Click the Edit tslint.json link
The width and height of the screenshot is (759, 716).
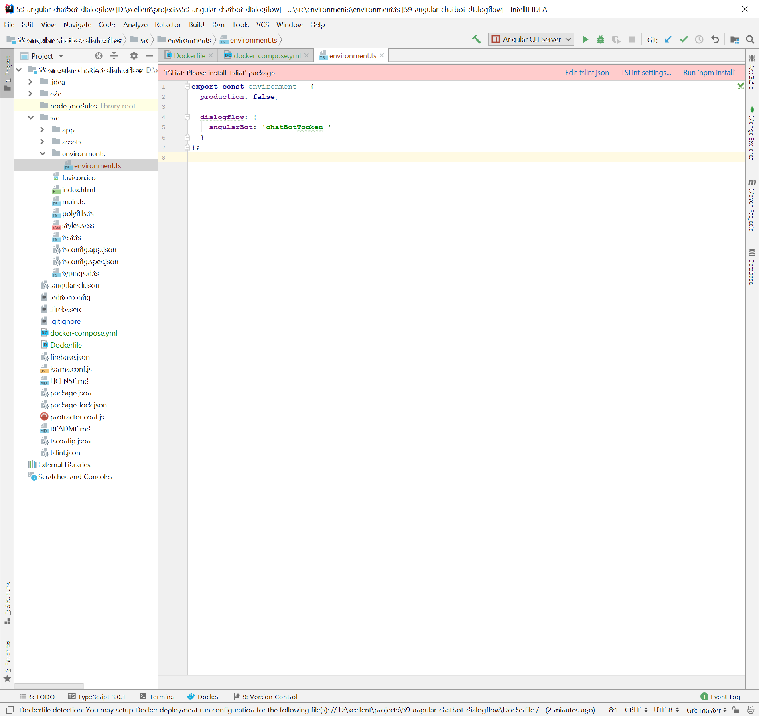(x=587, y=73)
